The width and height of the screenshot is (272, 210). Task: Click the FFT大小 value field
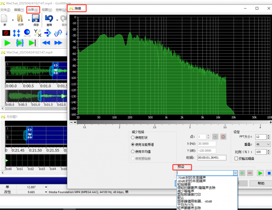(261, 137)
